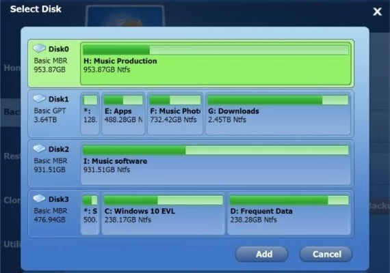Image resolution: width=390 pixels, height=273 pixels.
Task: Click the Disk2 Basic MBR 931.51GB label
Action: [51, 165]
